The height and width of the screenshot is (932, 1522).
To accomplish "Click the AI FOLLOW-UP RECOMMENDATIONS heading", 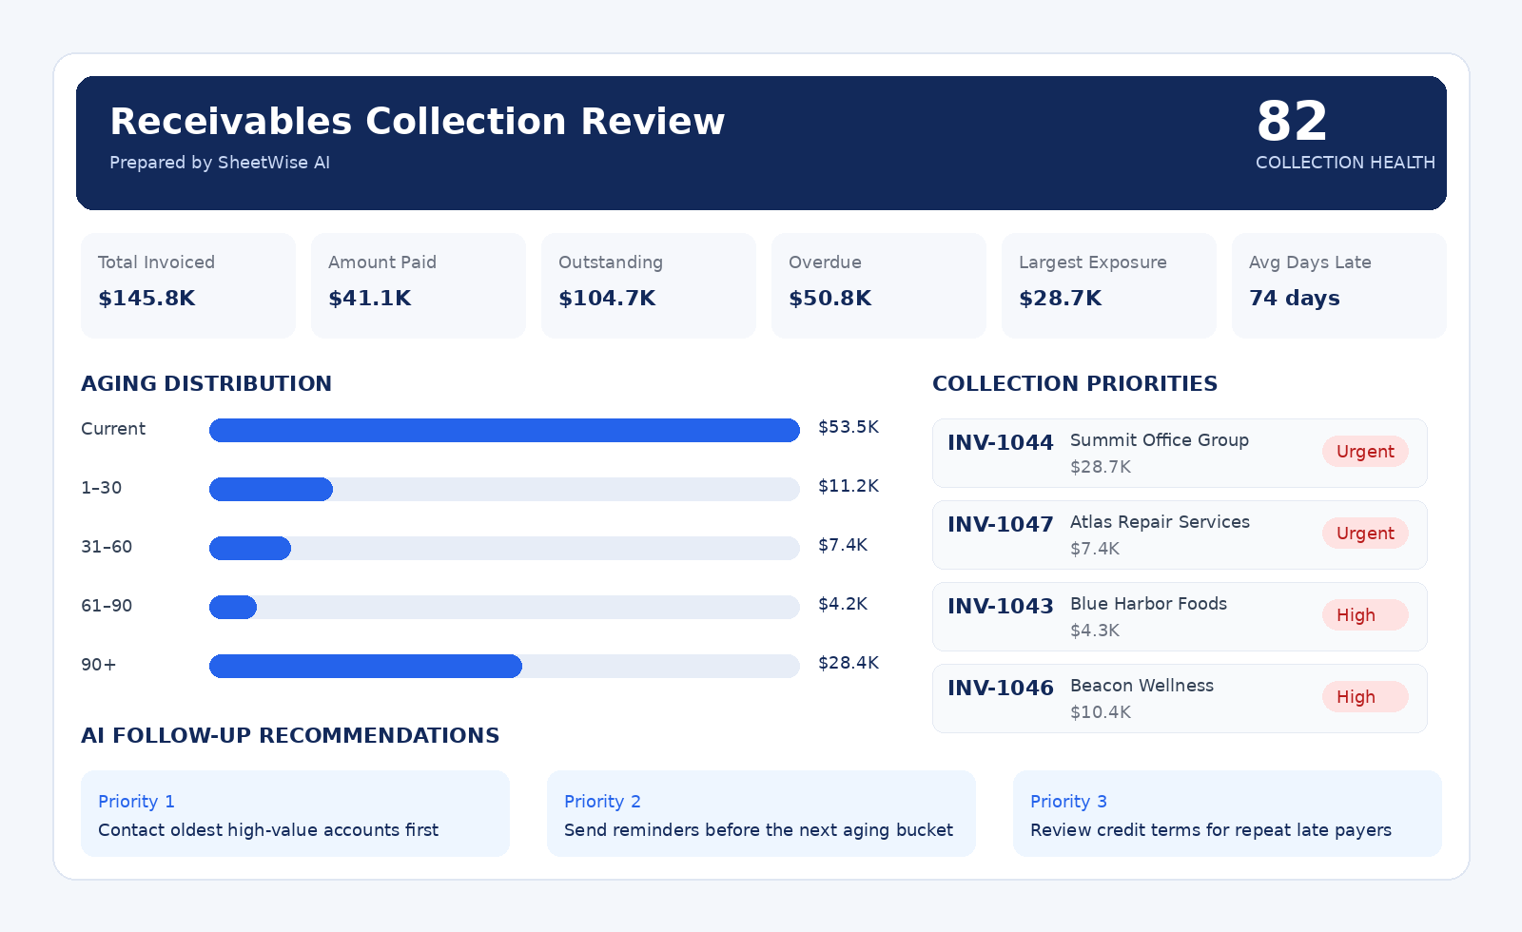I will coord(290,735).
